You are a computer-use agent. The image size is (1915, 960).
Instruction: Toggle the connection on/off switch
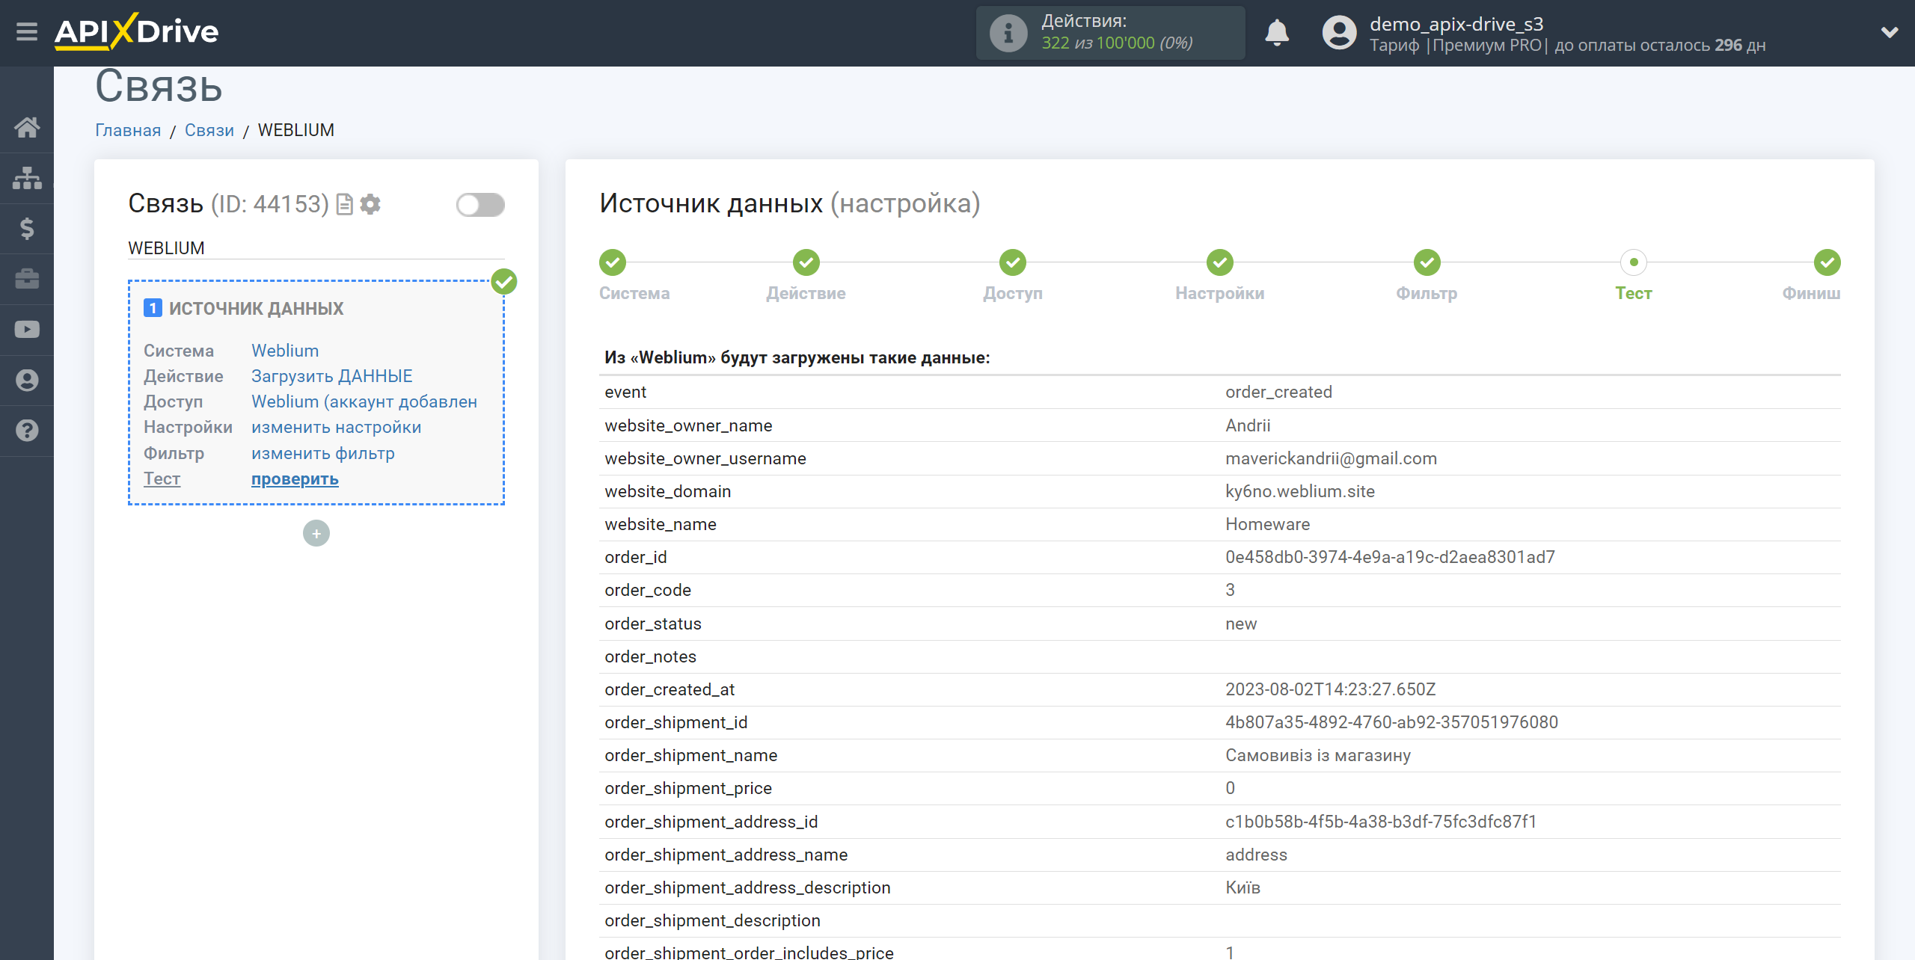point(480,204)
